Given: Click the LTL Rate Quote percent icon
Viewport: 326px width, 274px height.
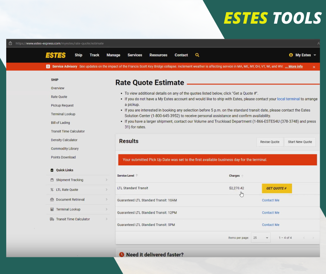Looking at the screenshot, I should tap(52, 190).
